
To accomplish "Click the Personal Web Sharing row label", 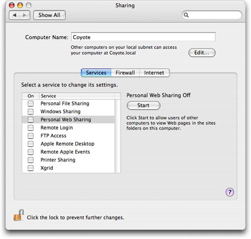I will click(x=66, y=120).
